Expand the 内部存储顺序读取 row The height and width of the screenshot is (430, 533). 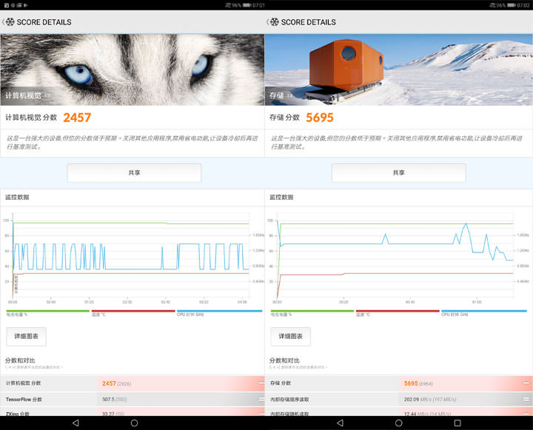(526, 399)
